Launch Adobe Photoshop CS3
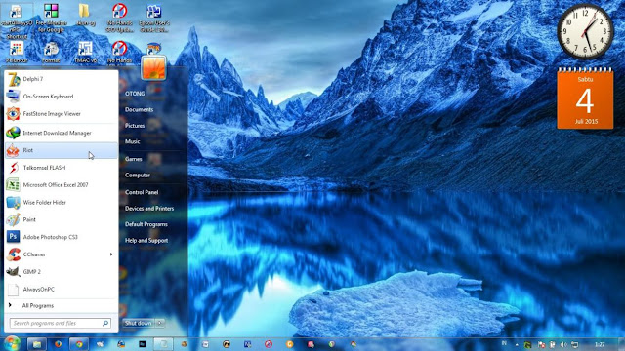This screenshot has width=625, height=351. coord(61,237)
